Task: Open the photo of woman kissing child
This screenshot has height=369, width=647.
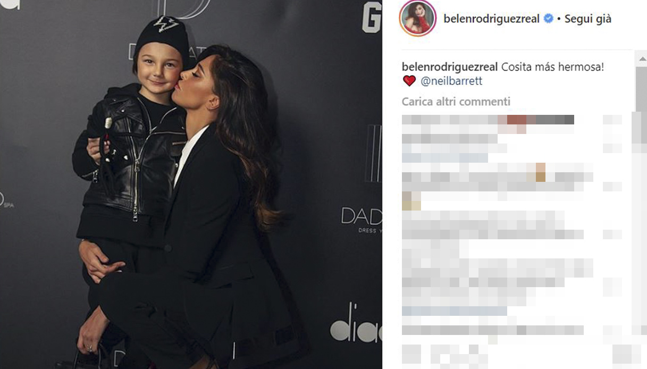Action: coord(191,184)
